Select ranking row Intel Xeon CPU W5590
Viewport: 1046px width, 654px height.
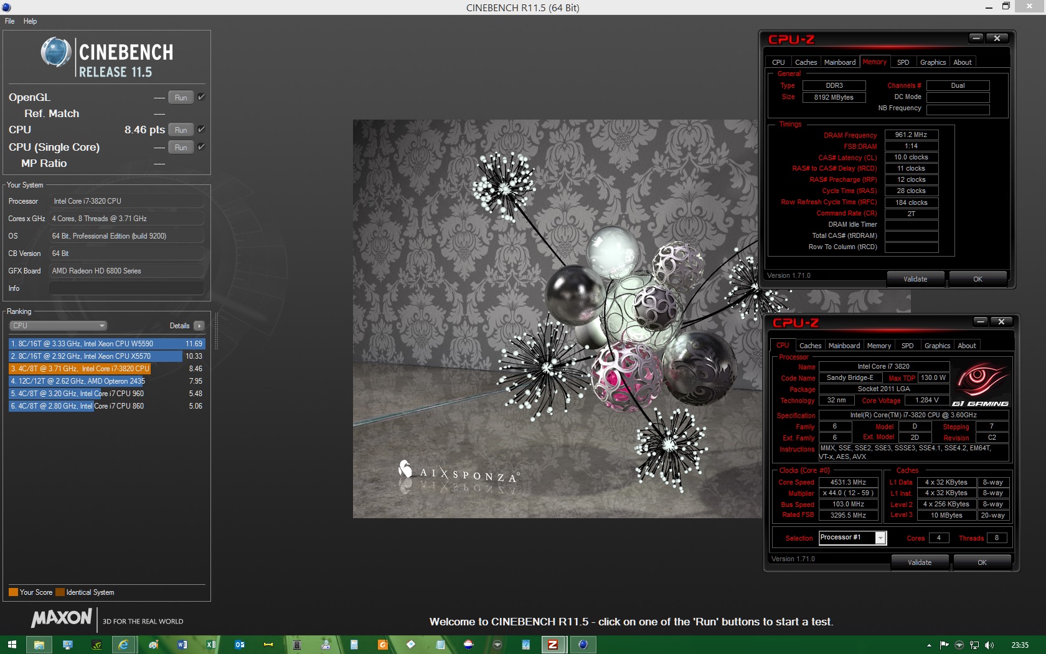click(106, 344)
